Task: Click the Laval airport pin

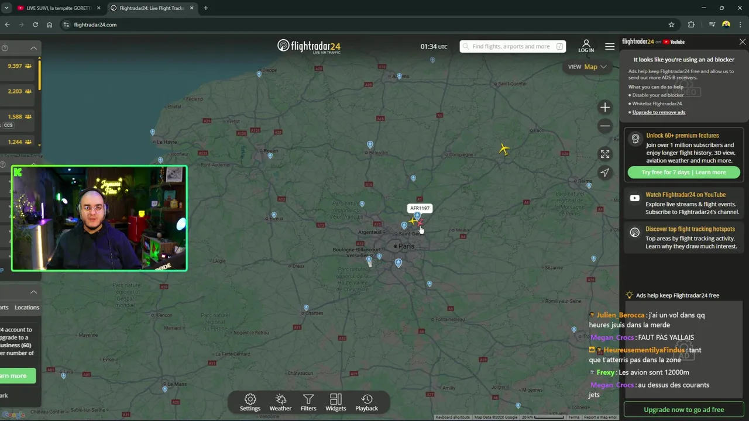Action: coord(64,376)
